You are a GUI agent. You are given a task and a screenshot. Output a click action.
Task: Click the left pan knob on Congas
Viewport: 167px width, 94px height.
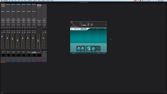pos(12,27)
